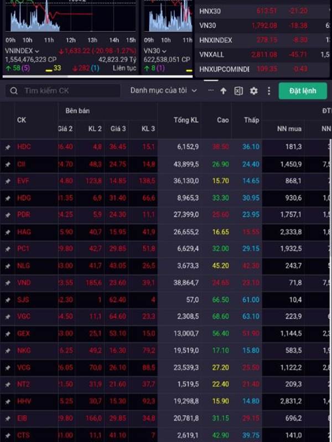Screen dimensions: 332x442
Task: Toggle pin for VCG row
Action: 8,367
